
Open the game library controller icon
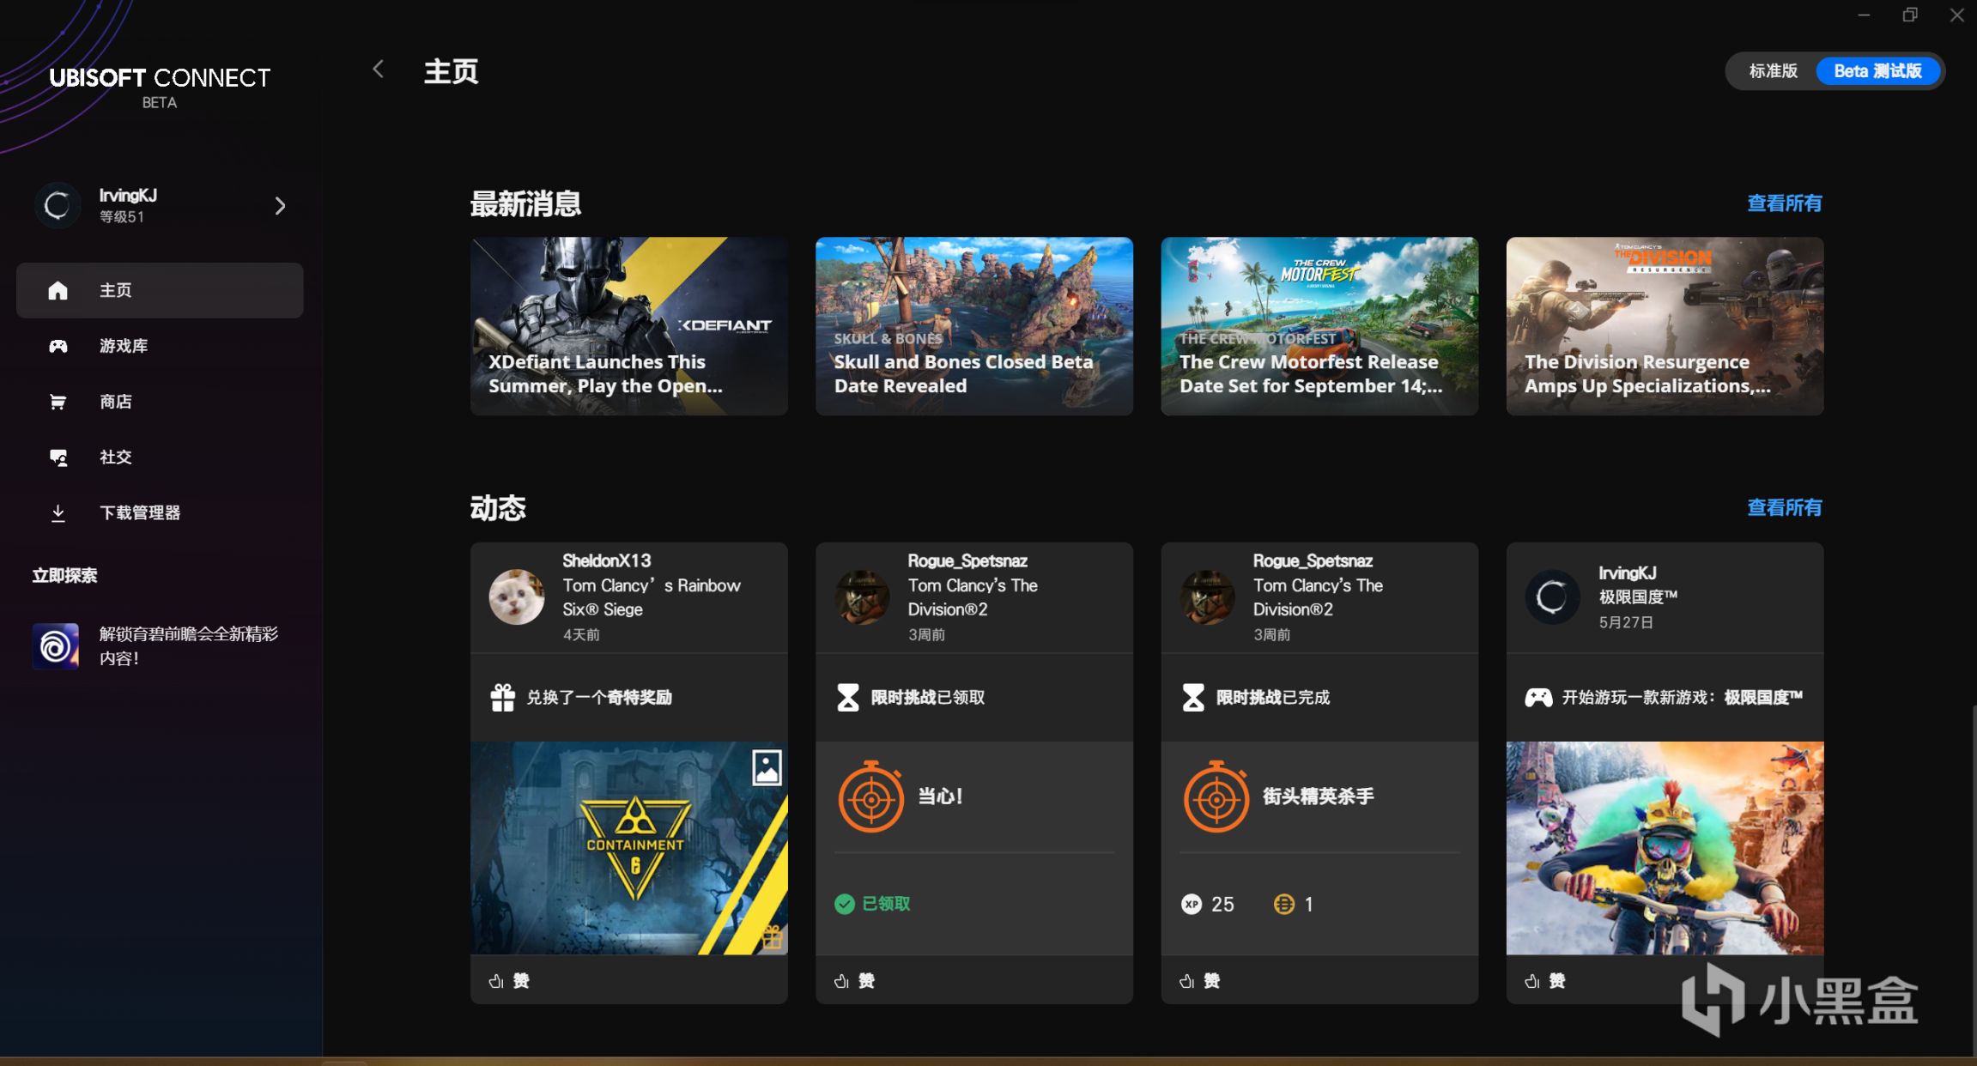58,346
